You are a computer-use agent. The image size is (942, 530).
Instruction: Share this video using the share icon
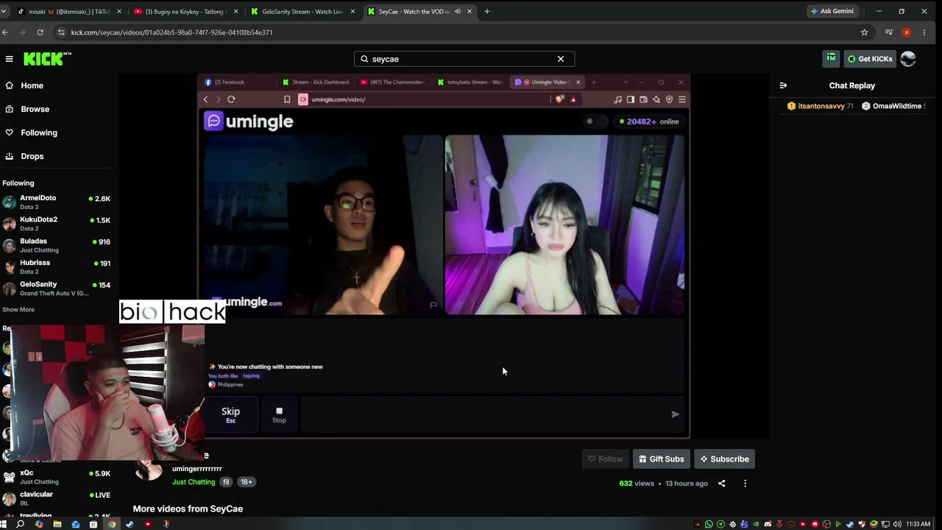coord(721,484)
